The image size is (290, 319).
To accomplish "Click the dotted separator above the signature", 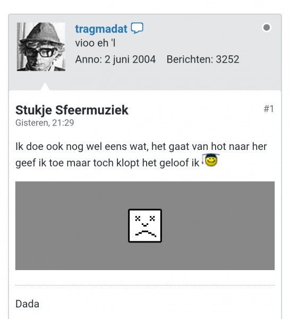I will (x=145, y=285).
